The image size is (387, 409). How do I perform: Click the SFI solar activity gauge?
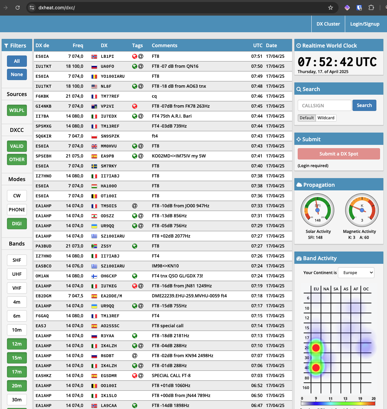tap(317, 210)
